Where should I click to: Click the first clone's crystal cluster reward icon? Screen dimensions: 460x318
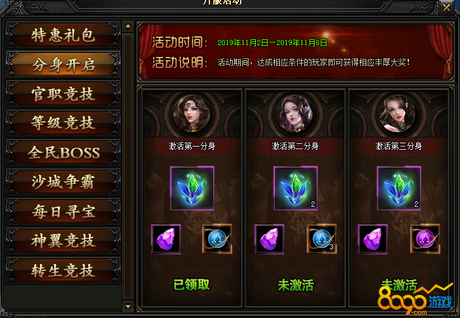[192, 188]
